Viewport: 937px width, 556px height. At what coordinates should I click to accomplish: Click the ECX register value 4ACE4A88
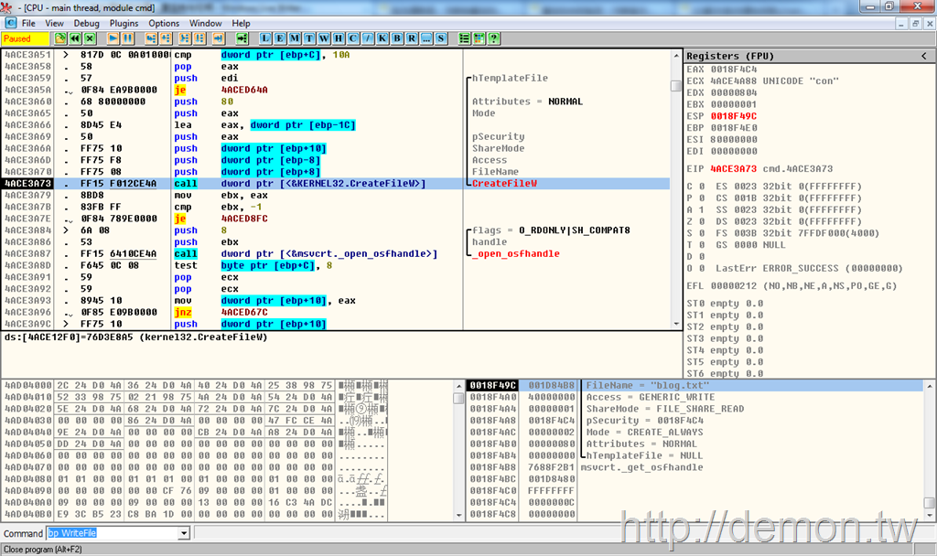734,80
